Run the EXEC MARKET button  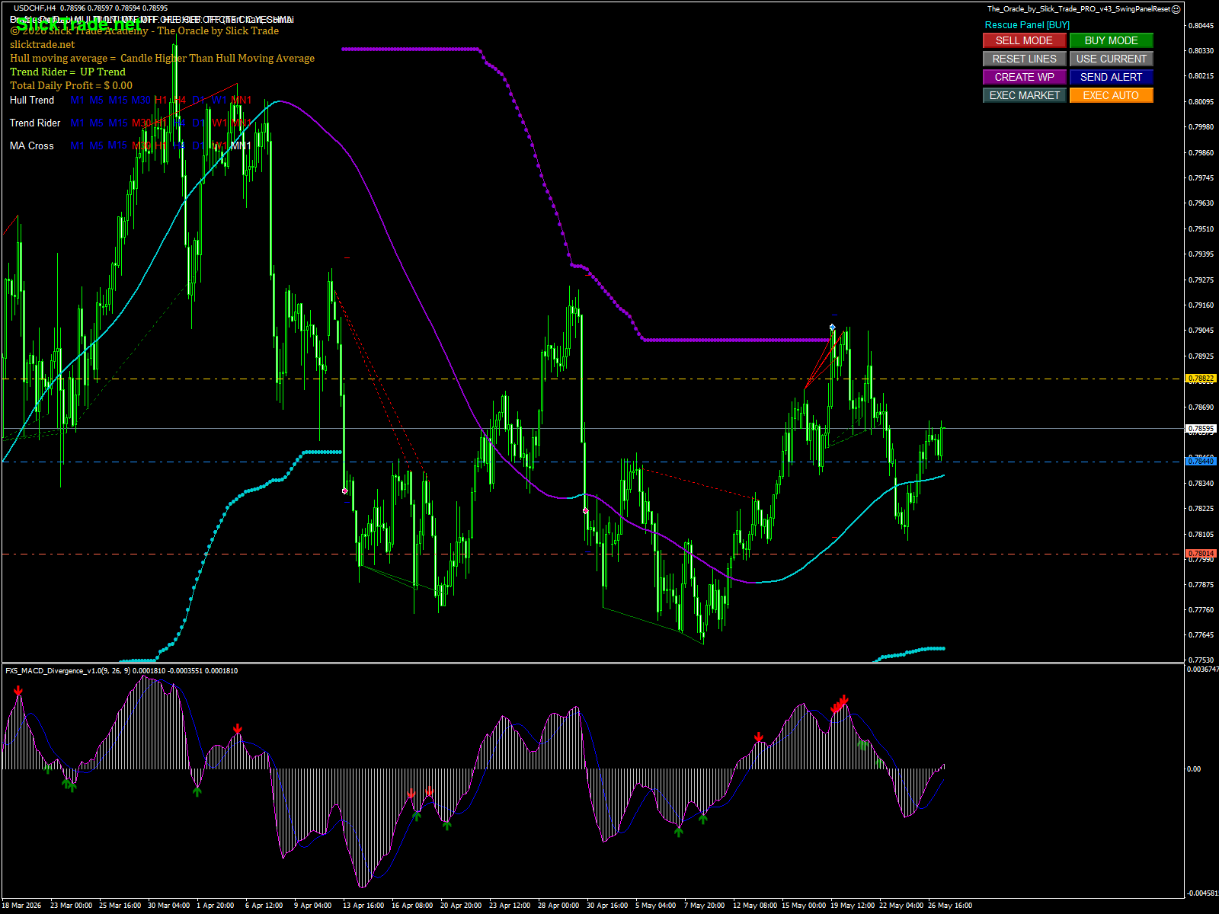pos(1024,95)
